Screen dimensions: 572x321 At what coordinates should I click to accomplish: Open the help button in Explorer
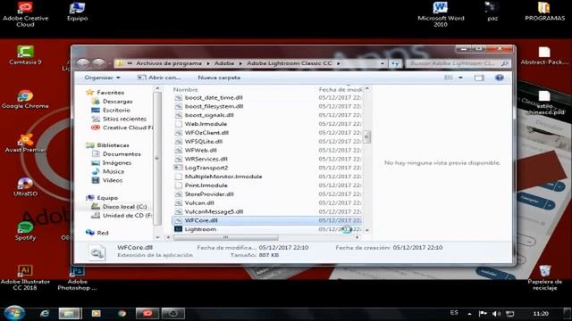click(500, 78)
